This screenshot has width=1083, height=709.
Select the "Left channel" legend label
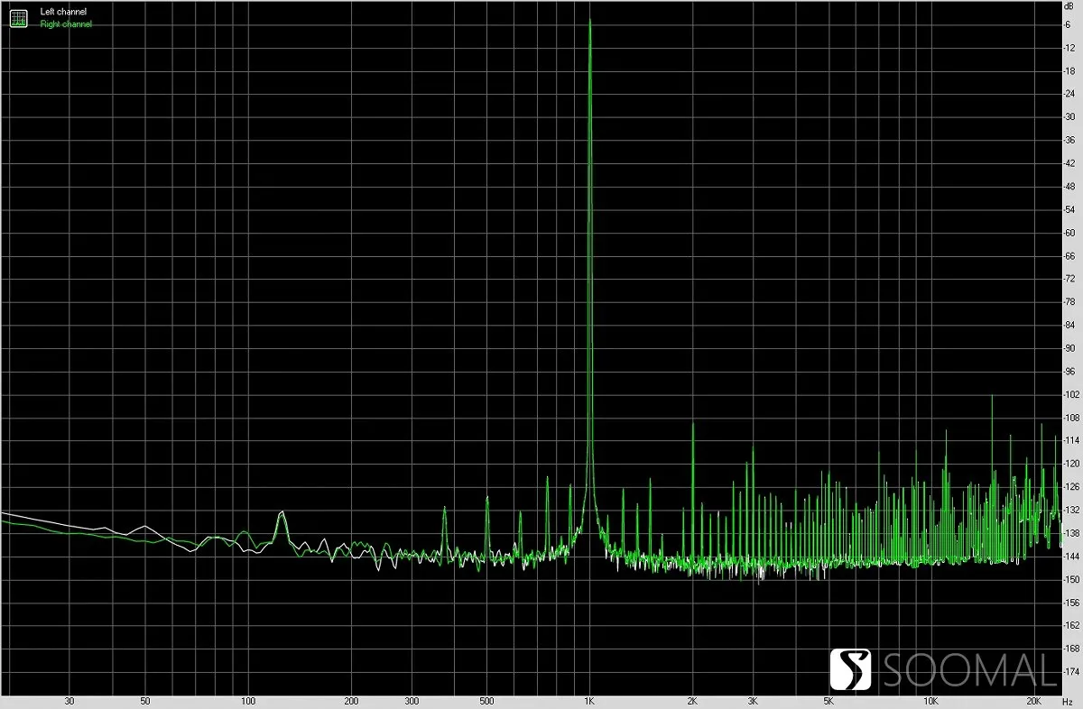63,11
